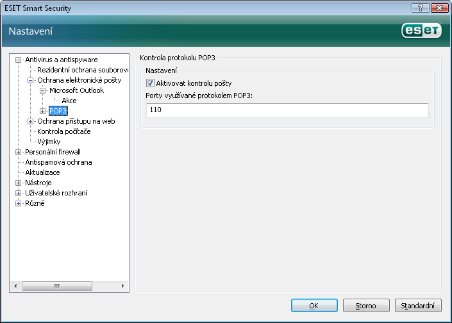Click the tree scrollbar right arrow

pos(123,286)
